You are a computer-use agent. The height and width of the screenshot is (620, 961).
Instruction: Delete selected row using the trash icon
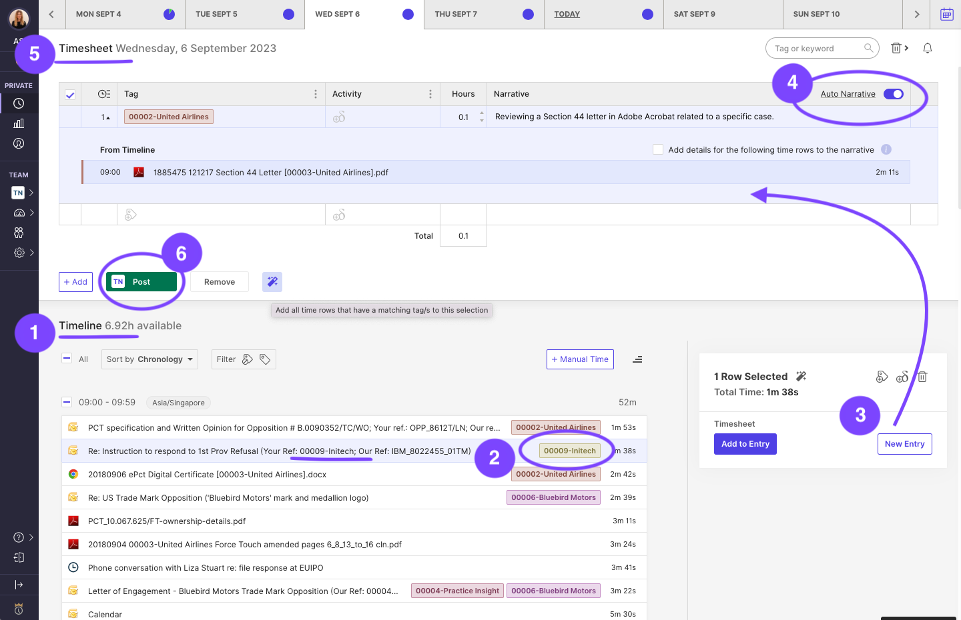click(x=922, y=377)
